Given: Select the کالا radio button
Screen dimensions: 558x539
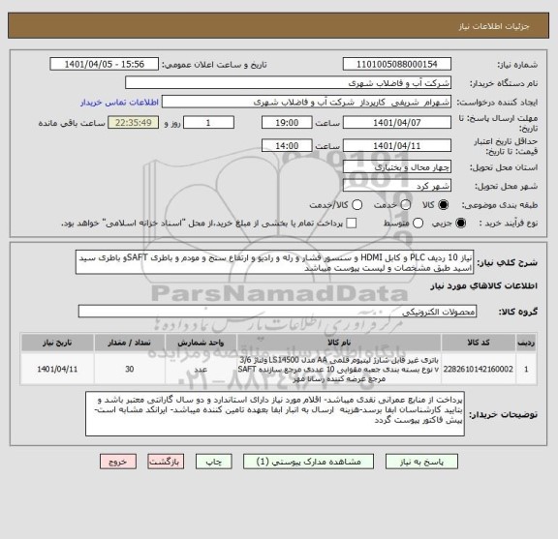Looking at the screenshot, I should click(x=444, y=205).
